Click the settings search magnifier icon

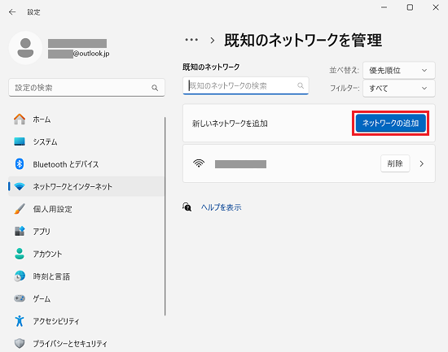coord(155,88)
